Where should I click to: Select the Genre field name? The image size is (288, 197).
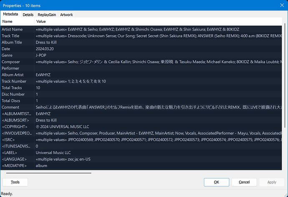pos(7,55)
